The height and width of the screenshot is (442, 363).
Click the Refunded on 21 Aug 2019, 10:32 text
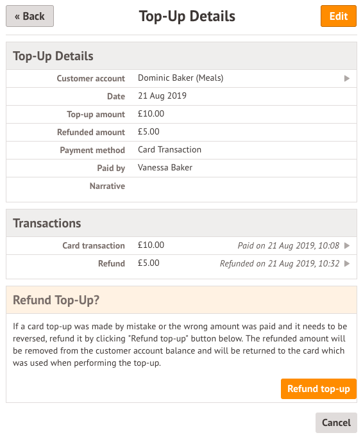280,263
